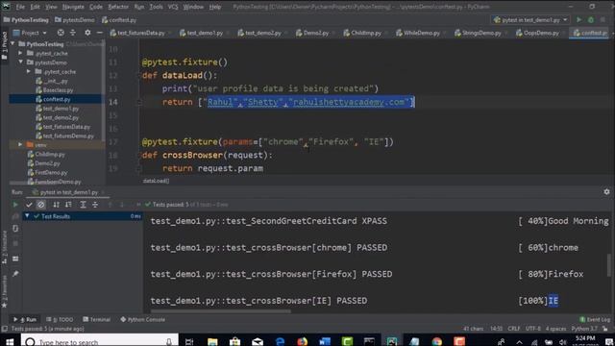Open Tools menu
Screen dimensions: 615x346
tap(156, 7)
